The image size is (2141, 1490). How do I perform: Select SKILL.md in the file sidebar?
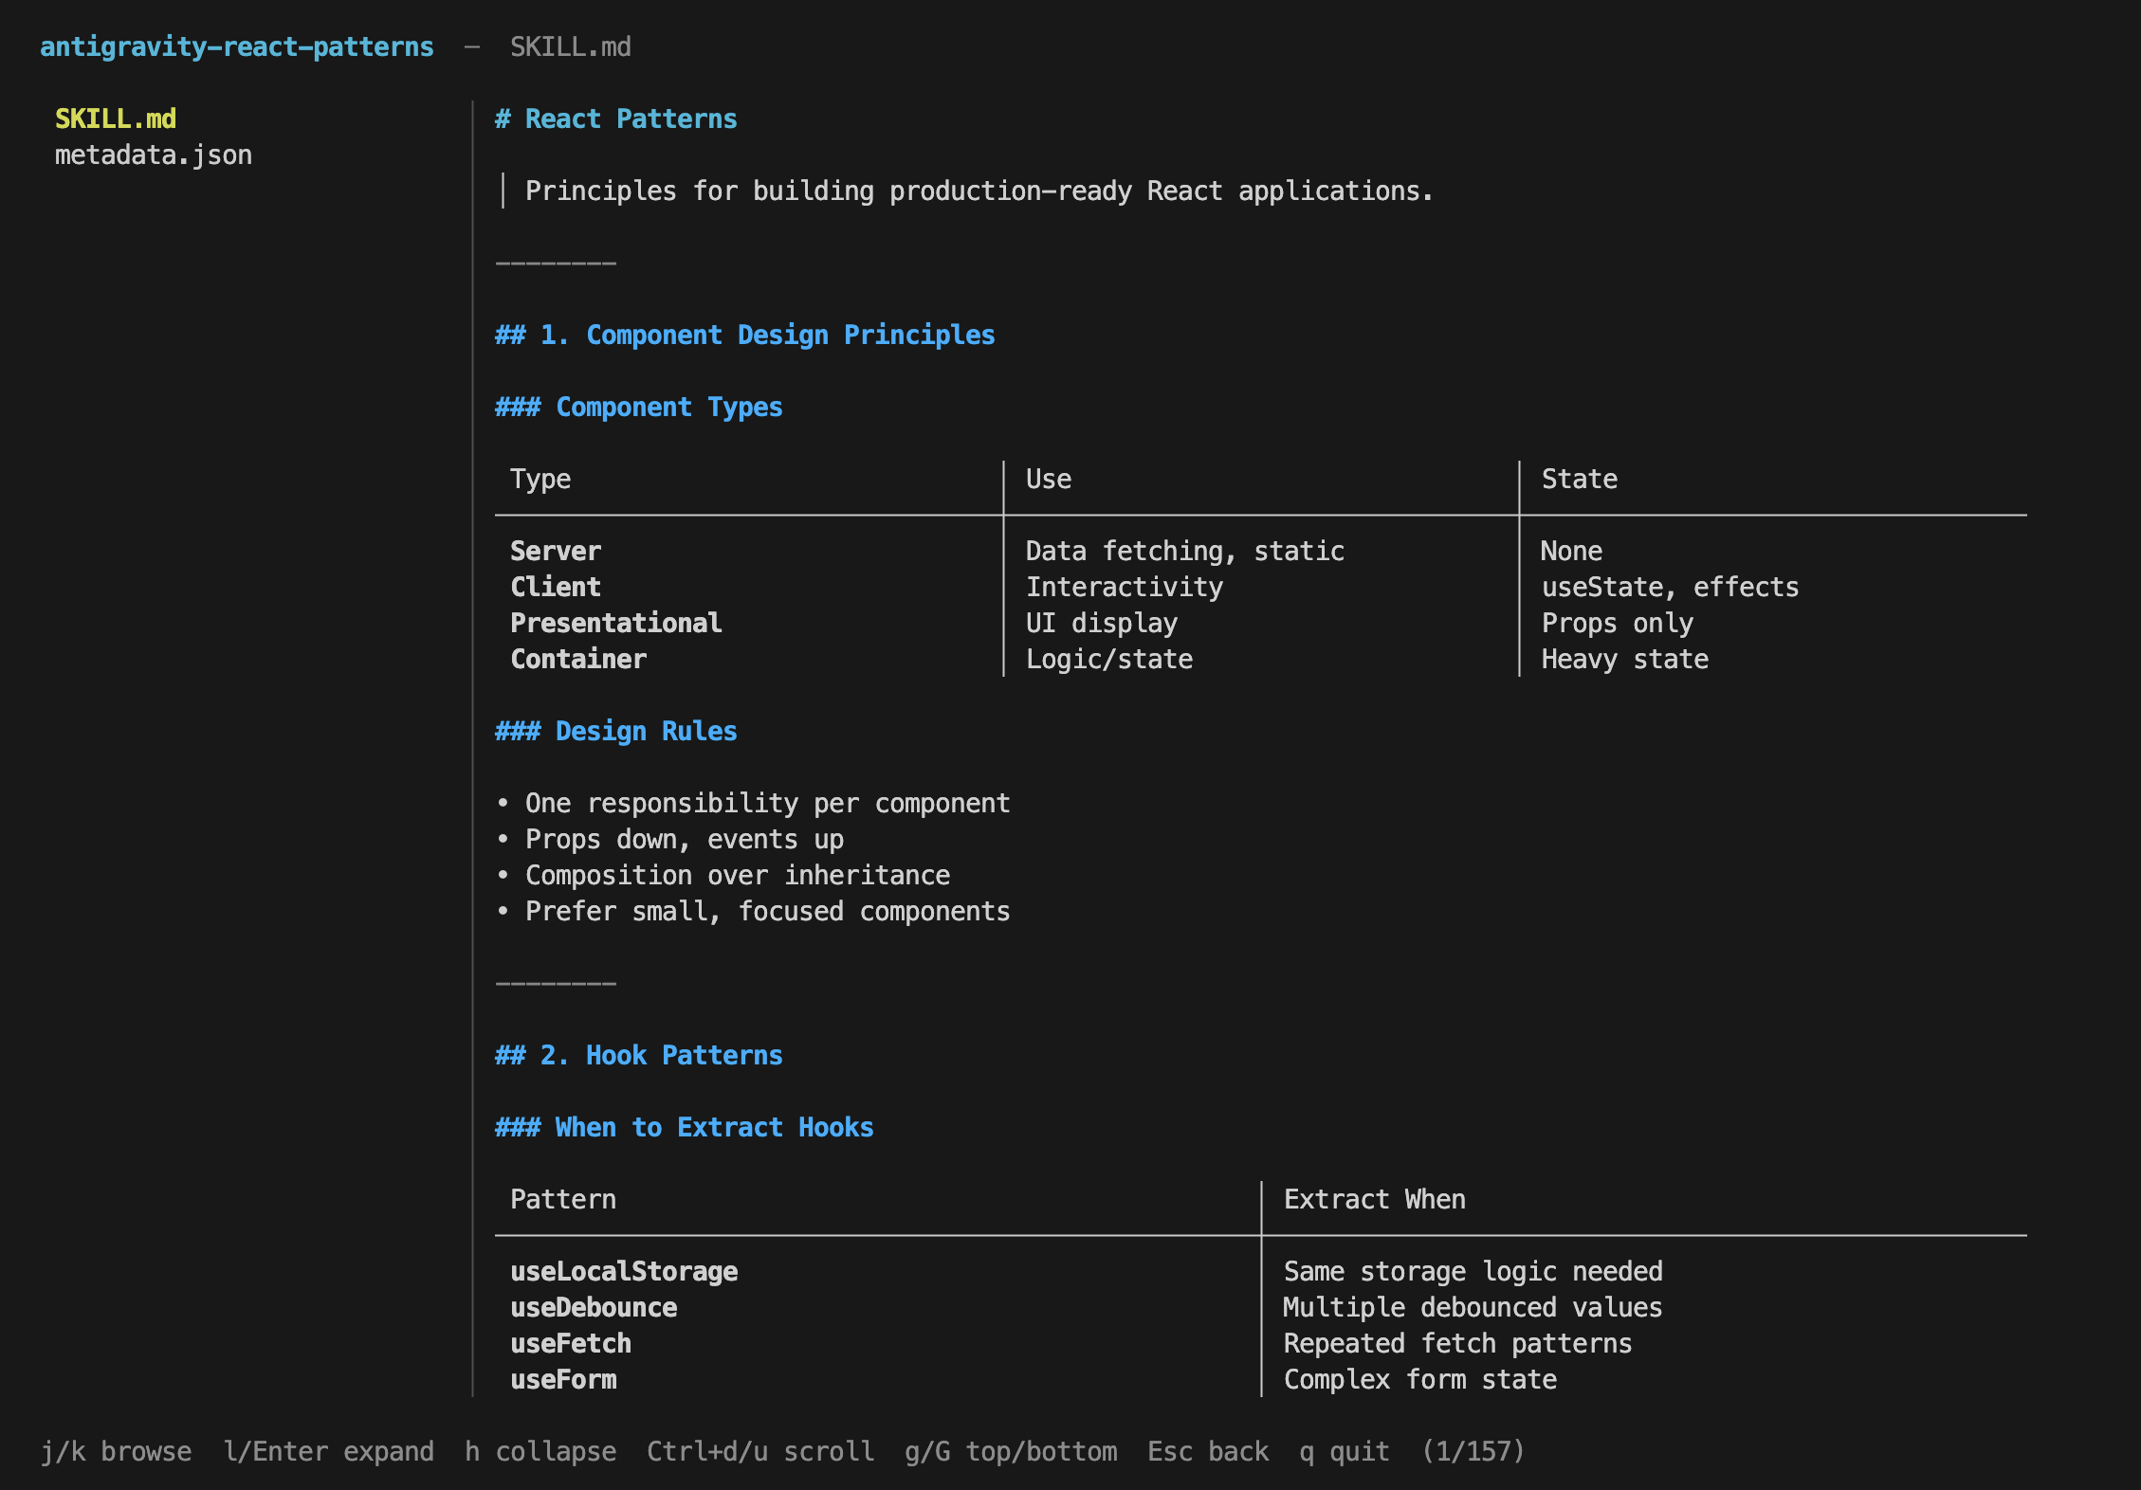[114, 118]
